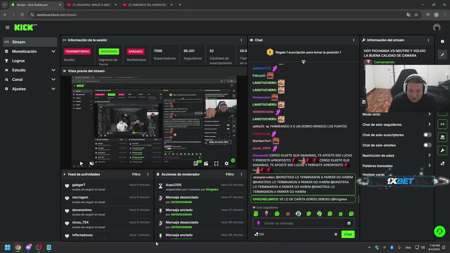The image size is (450, 253).
Task: Click the gift subscription leaderboard banner
Action: pos(303,52)
